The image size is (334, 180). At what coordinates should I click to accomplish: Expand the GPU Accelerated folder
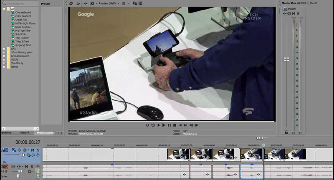pyautogui.click(x=4, y=56)
